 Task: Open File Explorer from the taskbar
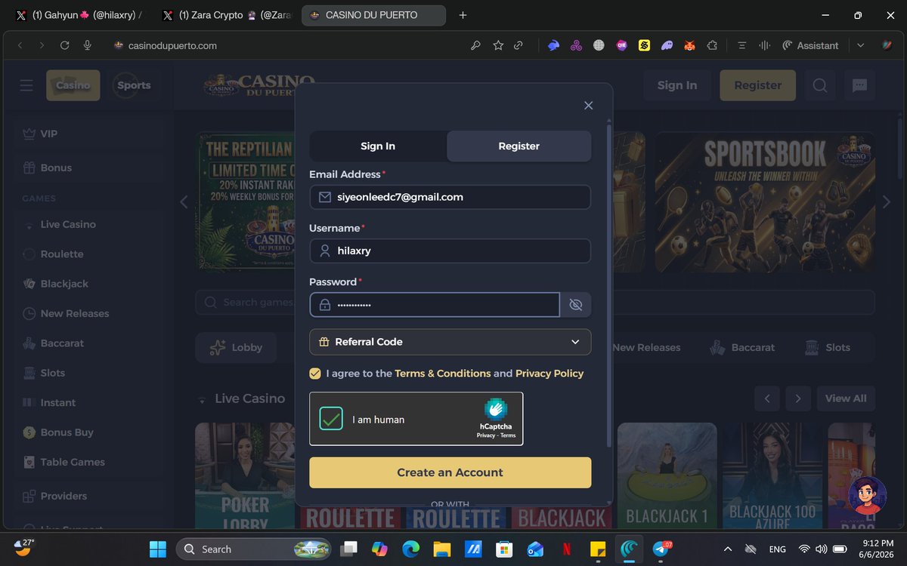tap(442, 549)
